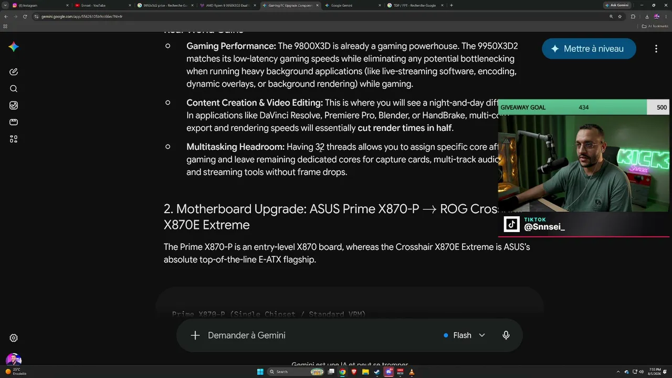This screenshot has height=378, width=672.
Task: Open the three-dot more options menu
Action: pos(656,49)
